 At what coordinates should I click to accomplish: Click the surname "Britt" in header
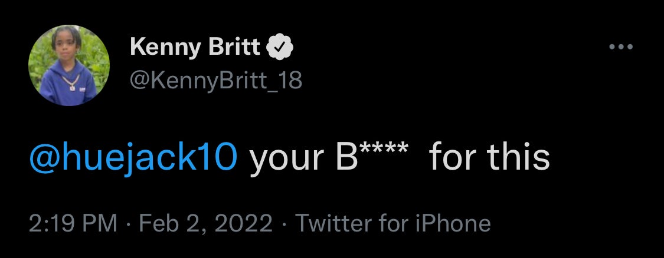[234, 47]
